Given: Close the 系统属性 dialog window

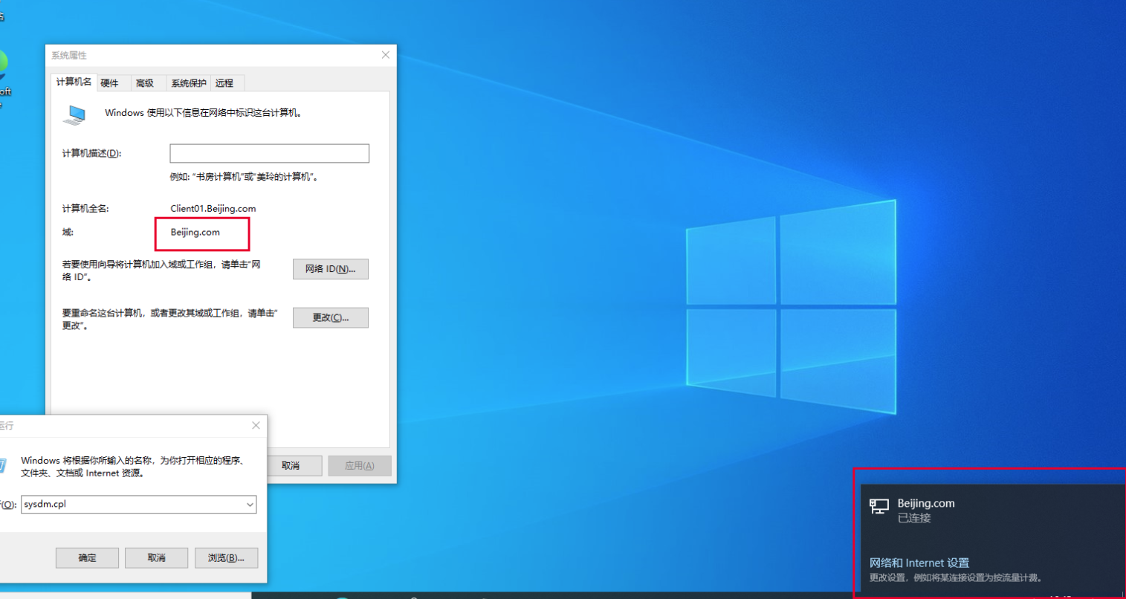Looking at the screenshot, I should (385, 55).
